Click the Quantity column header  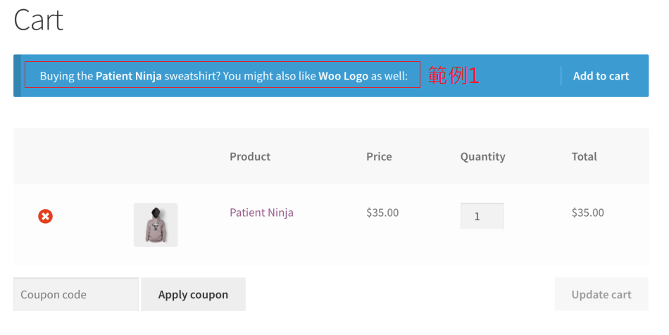(x=482, y=156)
